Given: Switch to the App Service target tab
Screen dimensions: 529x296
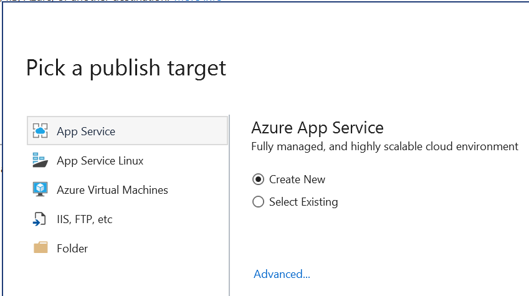Looking at the screenshot, I should pos(86,131).
